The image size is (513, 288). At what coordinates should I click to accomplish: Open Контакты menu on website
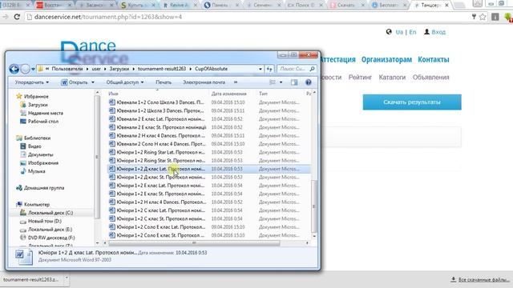click(433, 59)
